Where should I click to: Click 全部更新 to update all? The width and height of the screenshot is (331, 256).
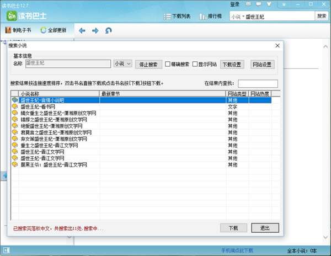click(x=54, y=30)
